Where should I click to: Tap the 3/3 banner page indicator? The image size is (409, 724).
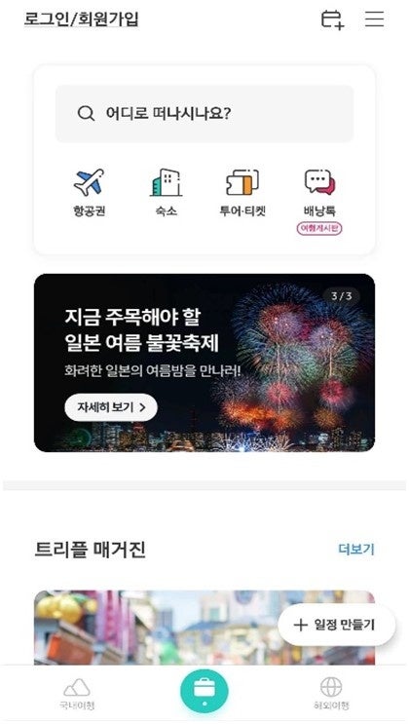click(x=341, y=296)
